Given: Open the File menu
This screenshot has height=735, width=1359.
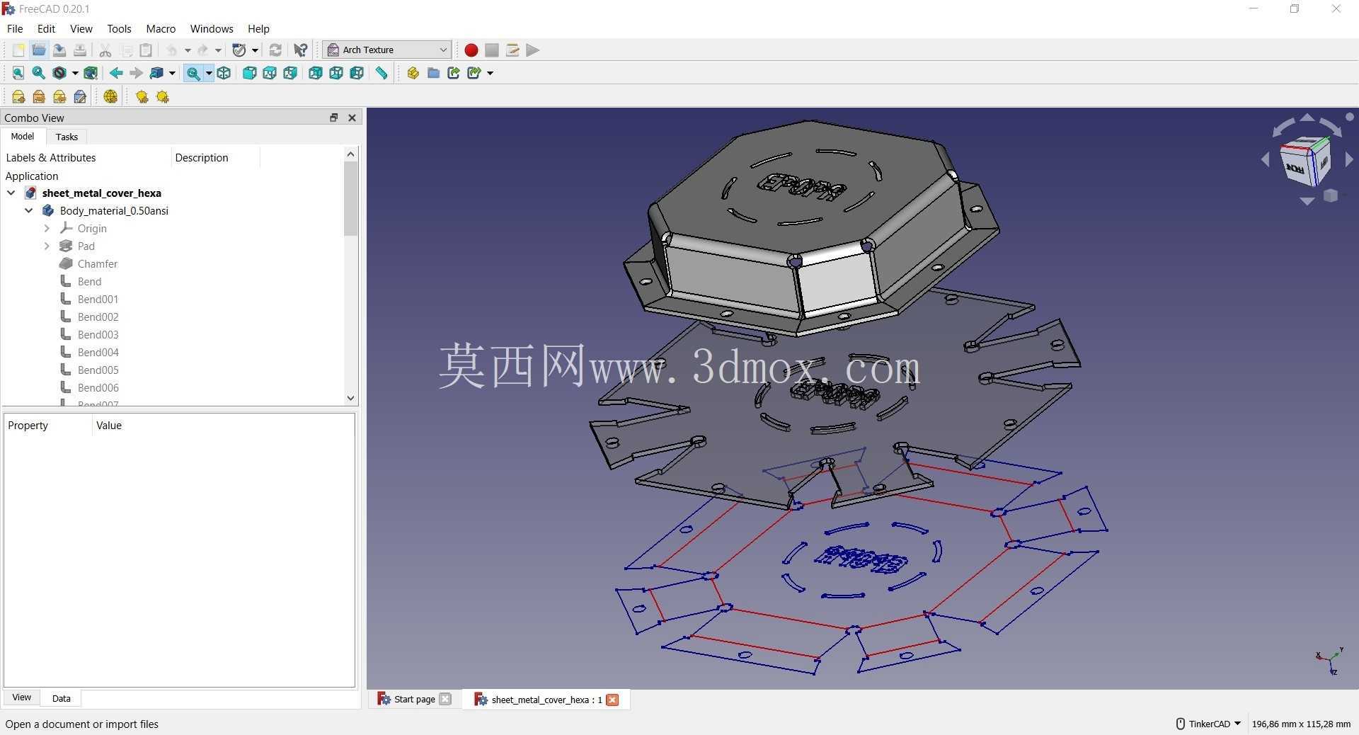Looking at the screenshot, I should (15, 28).
